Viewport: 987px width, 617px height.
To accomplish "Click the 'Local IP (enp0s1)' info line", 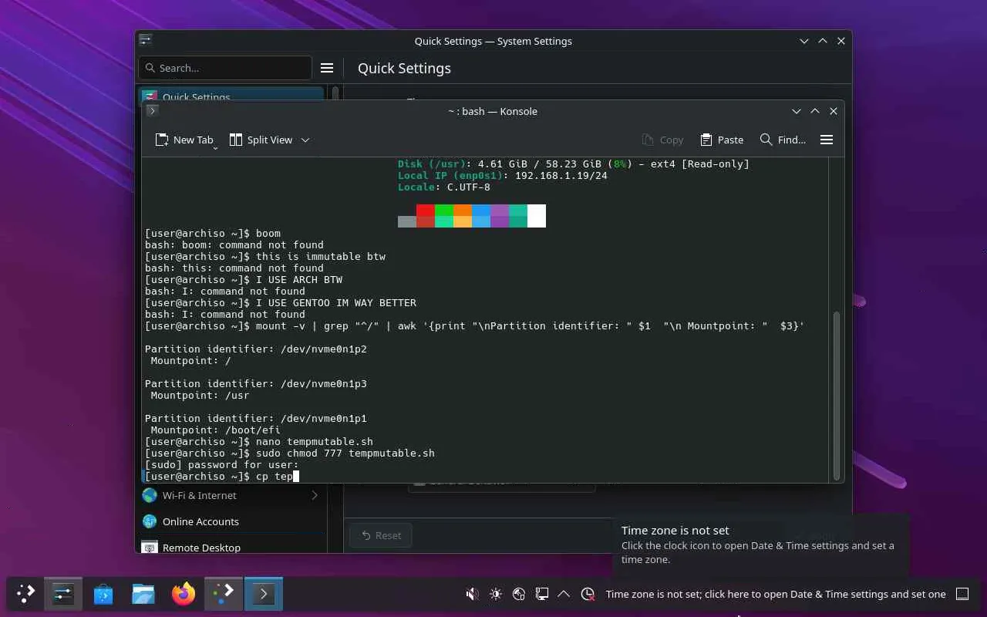I will (503, 175).
